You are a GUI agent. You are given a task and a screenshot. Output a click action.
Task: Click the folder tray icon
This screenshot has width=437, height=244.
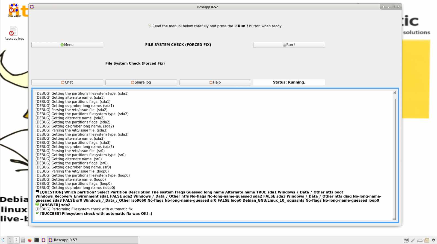[x=427, y=240]
